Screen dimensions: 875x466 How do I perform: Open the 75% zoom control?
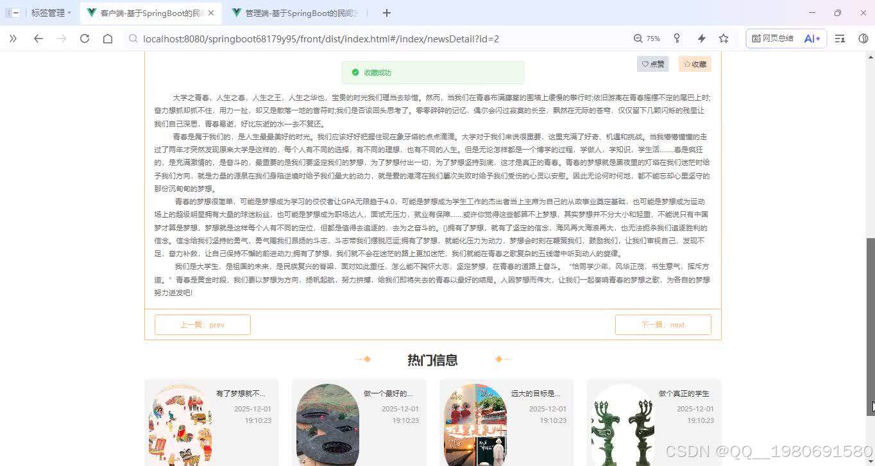pos(647,39)
